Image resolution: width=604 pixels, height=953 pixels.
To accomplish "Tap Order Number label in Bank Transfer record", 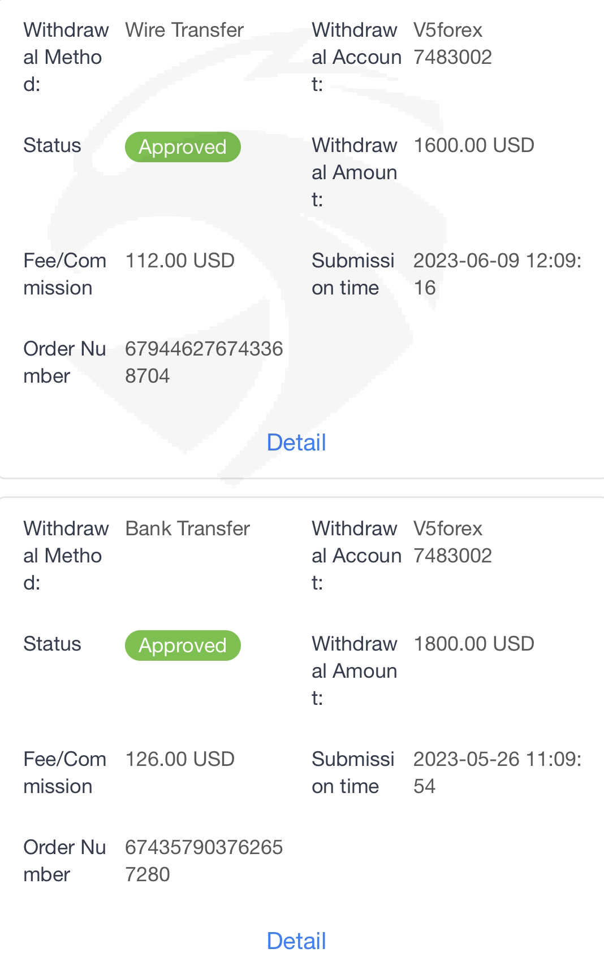I will [x=64, y=861].
